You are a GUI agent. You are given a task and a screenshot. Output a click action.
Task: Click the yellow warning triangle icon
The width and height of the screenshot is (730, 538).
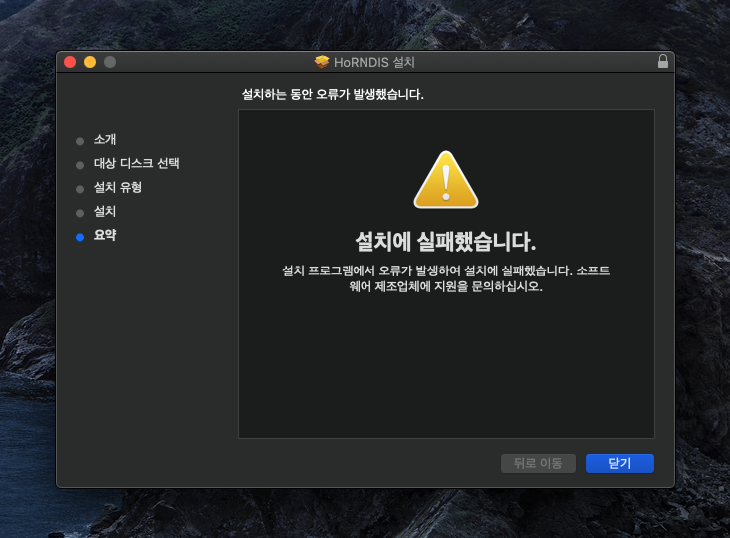pyautogui.click(x=446, y=180)
